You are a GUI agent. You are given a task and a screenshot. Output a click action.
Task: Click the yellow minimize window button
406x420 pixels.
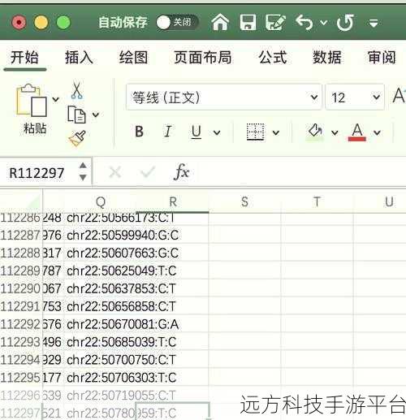[x=41, y=23]
